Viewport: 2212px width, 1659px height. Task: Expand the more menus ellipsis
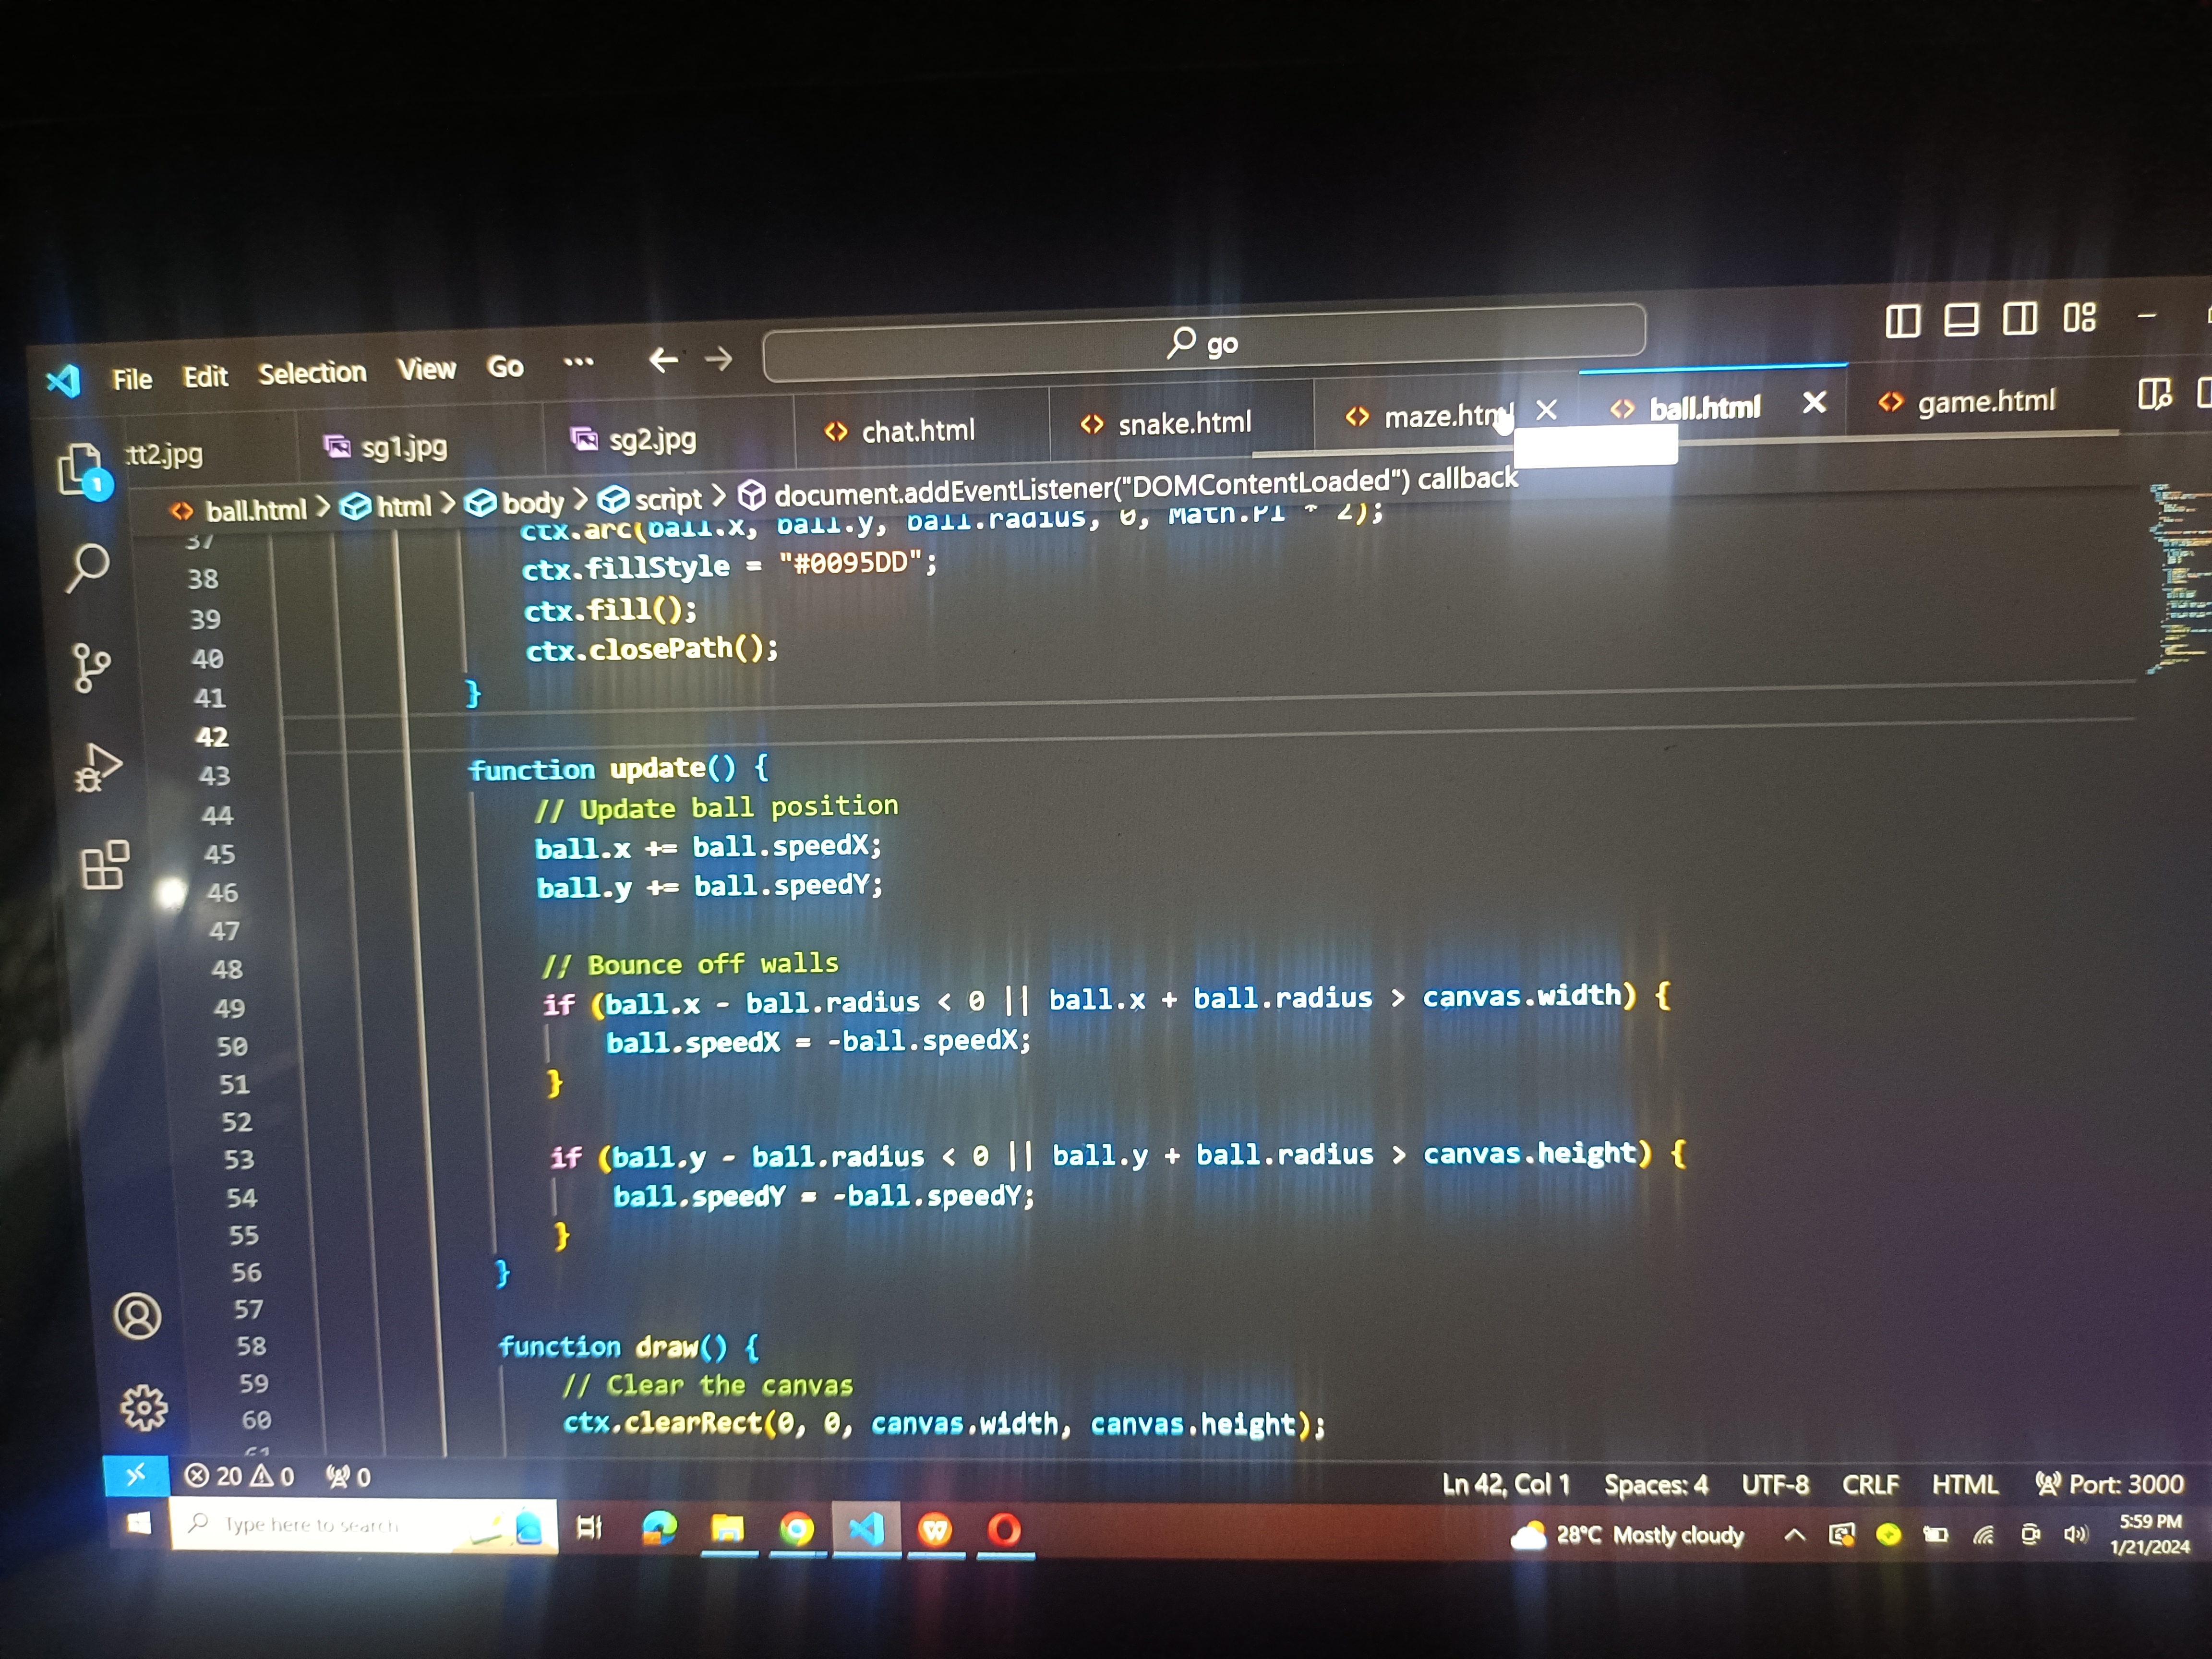tap(578, 363)
